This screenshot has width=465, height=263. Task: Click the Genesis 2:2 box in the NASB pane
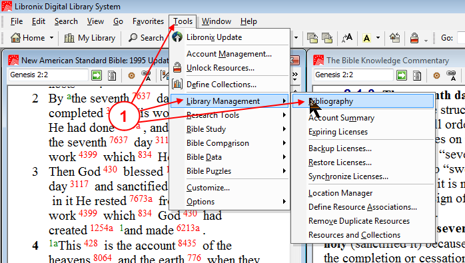[x=49, y=75]
